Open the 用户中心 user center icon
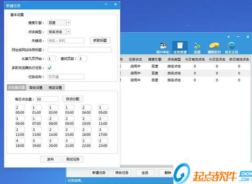Screen dimensions: 252x184 [163, 48]
